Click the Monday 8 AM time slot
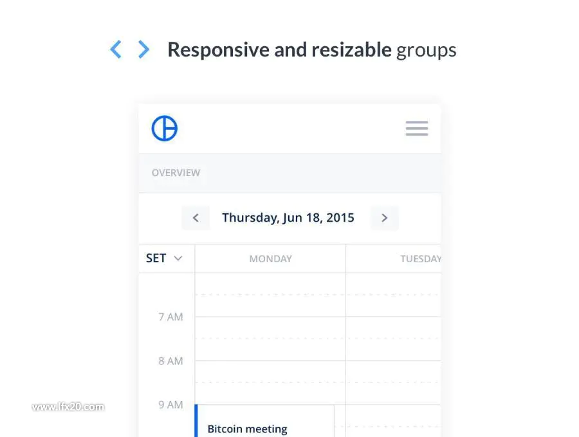Viewport: 579px width, 437px height. coord(270,382)
